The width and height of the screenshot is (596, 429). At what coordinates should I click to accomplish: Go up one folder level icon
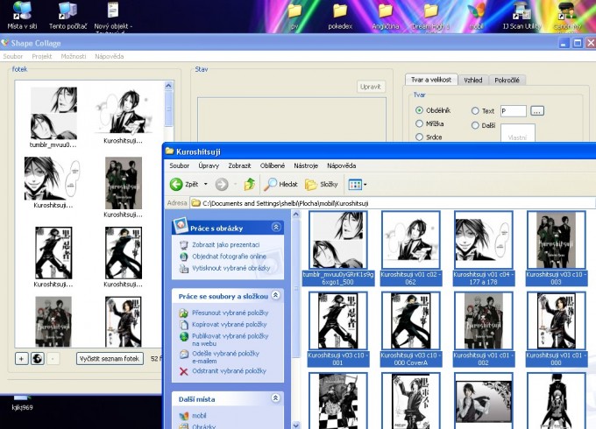(249, 185)
